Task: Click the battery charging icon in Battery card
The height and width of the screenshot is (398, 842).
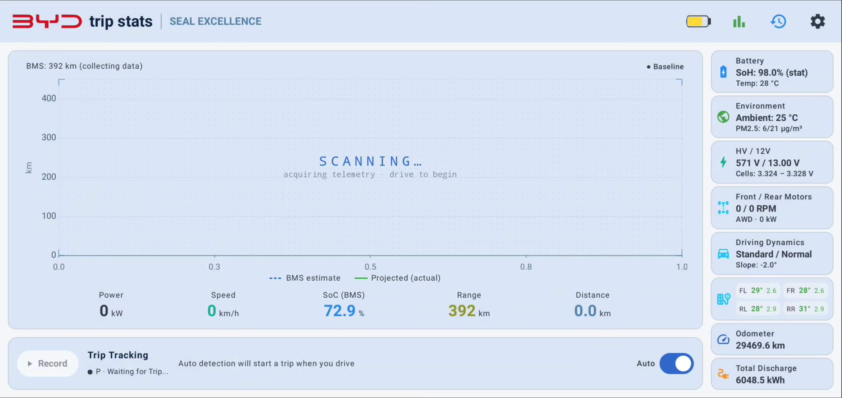Action: pos(723,72)
